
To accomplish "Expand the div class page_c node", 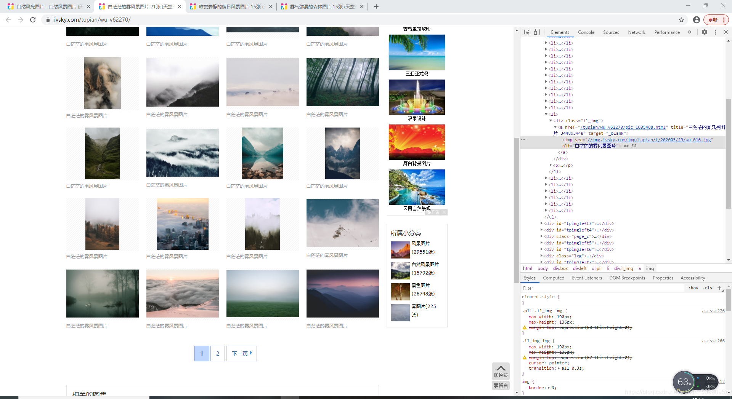I will pyautogui.click(x=541, y=236).
